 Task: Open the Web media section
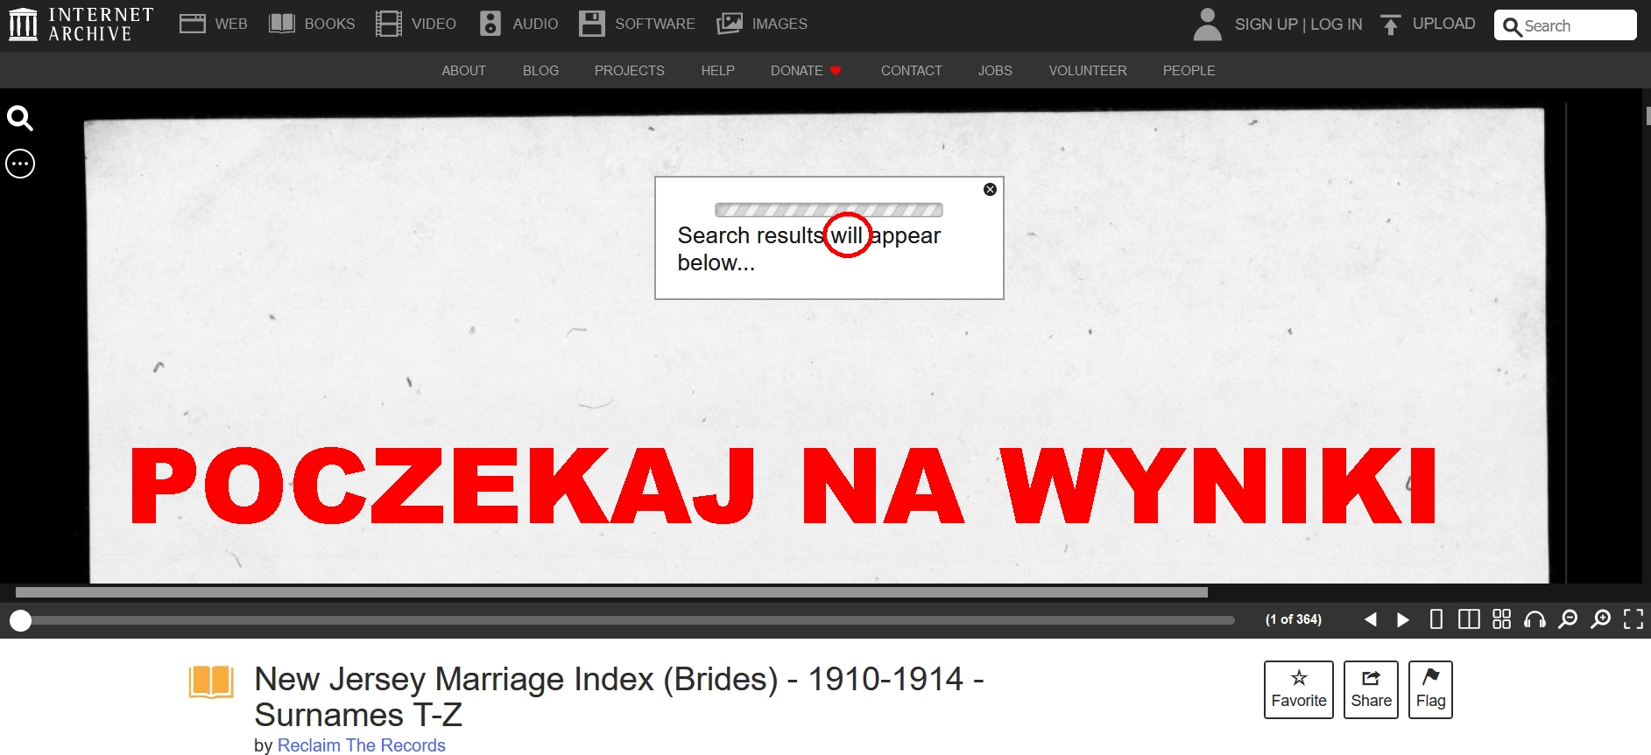(x=214, y=24)
